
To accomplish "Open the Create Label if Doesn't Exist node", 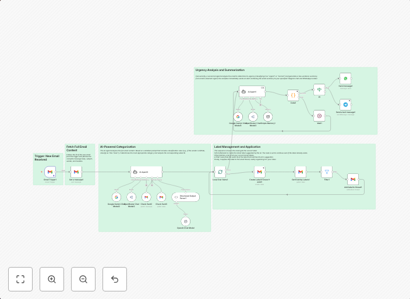I will 259,172.
